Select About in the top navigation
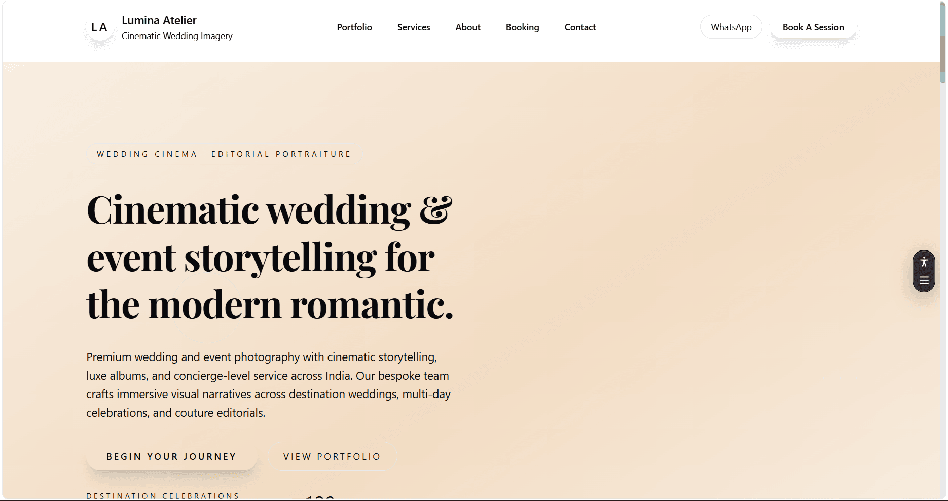Screen dimensions: 948x501 (468, 27)
